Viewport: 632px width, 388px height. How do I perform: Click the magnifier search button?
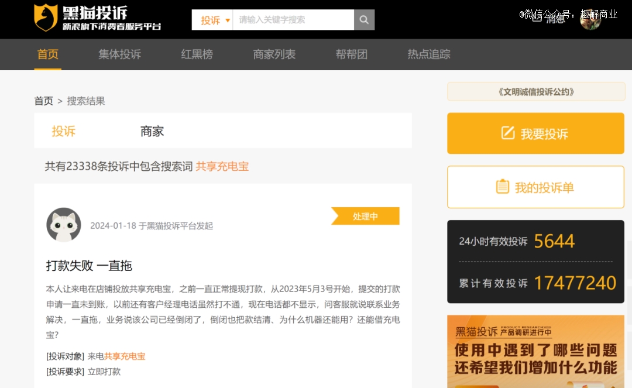point(364,20)
